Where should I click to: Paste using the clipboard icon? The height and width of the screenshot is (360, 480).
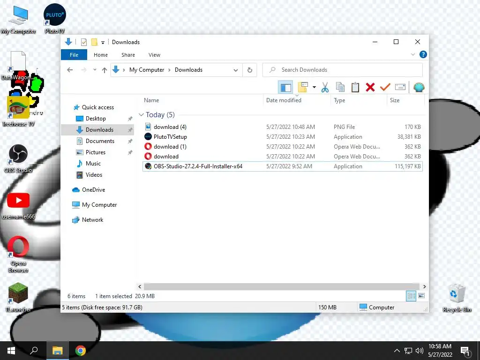click(355, 88)
